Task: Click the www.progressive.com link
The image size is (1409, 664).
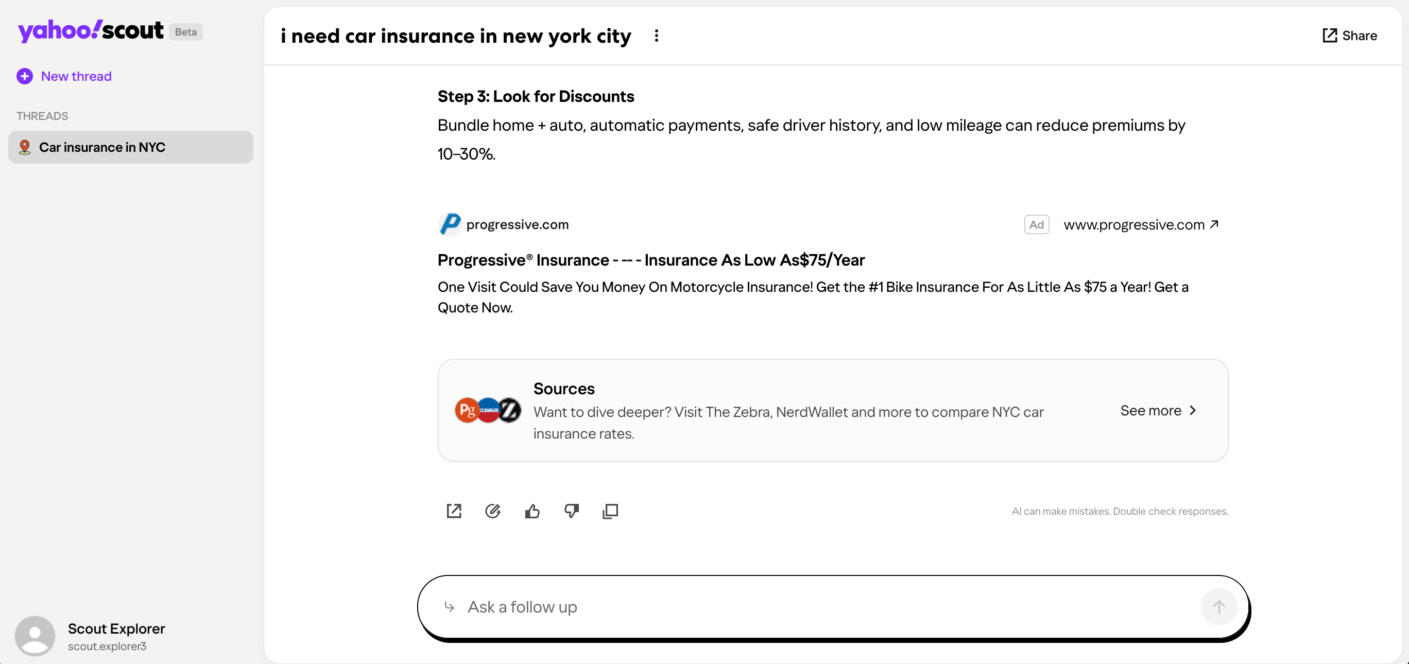Action: click(1135, 224)
